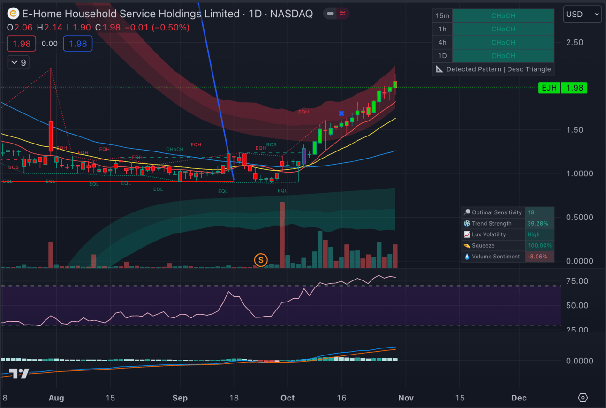Click the Squeeze value 100.00%
606x408 pixels.
pyautogui.click(x=539, y=245)
